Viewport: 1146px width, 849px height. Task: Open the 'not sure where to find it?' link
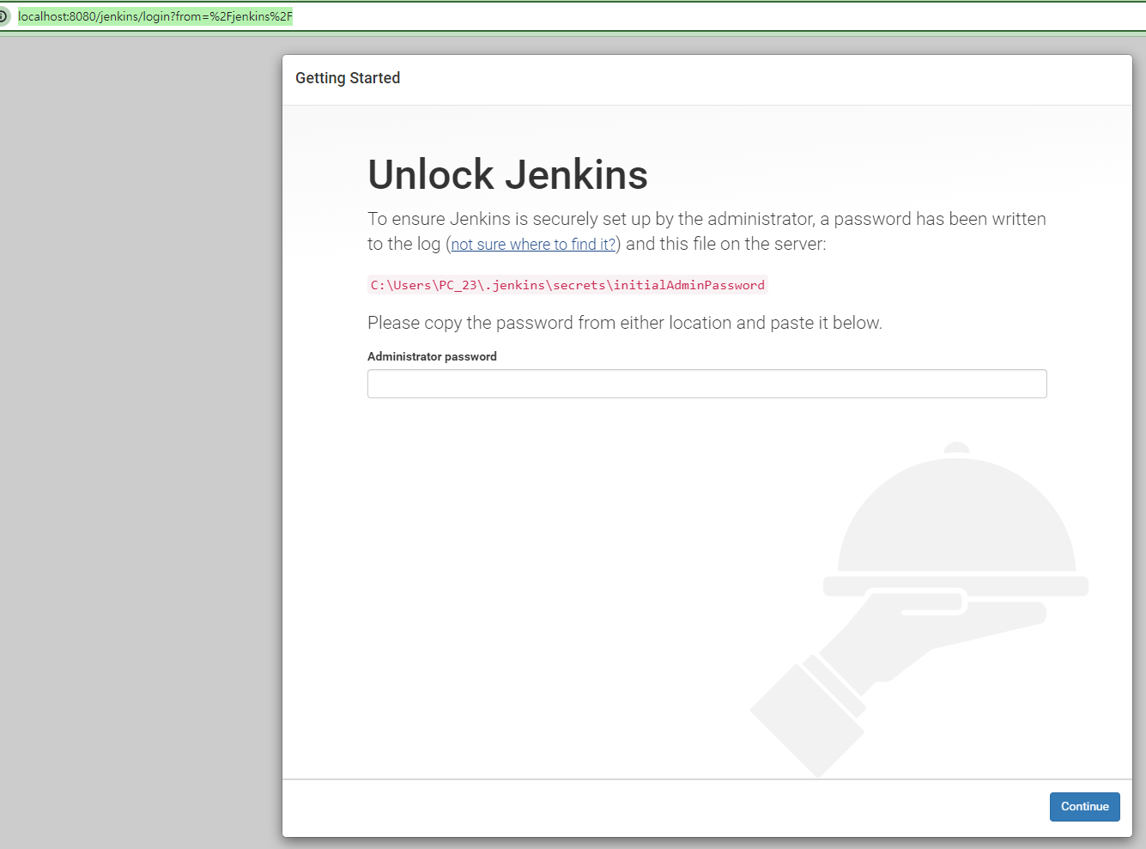point(533,245)
